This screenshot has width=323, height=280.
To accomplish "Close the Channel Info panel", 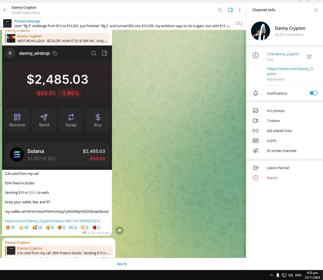I will pyautogui.click(x=316, y=10).
